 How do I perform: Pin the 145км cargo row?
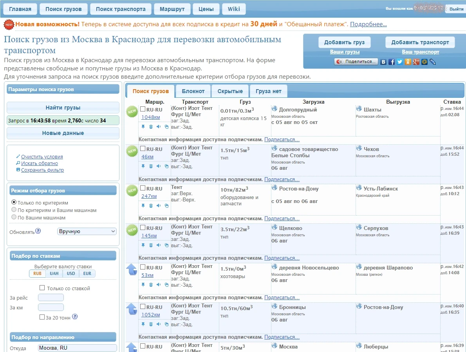pyautogui.click(x=143, y=245)
